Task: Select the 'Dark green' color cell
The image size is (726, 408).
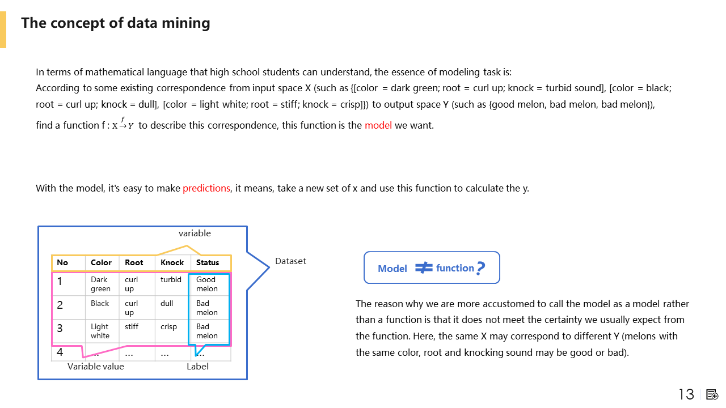Action: (100, 284)
